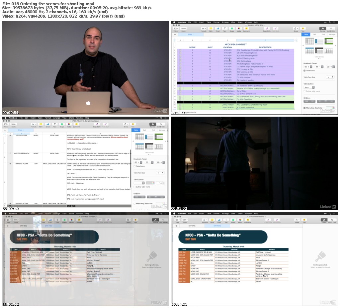Click dark header table style in Script_Breakdown inspector
The width and height of the screenshot is (340, 308).
click(x=149, y=147)
